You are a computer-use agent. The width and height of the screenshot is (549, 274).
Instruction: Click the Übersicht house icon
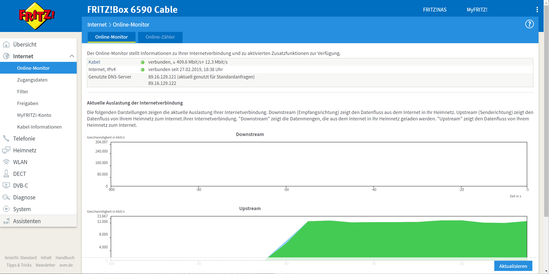click(x=6, y=44)
